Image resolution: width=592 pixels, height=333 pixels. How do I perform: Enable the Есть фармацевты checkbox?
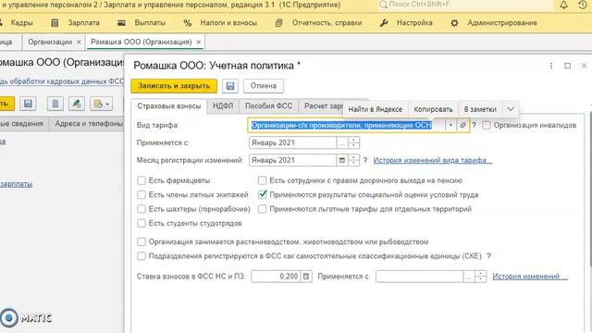click(142, 180)
